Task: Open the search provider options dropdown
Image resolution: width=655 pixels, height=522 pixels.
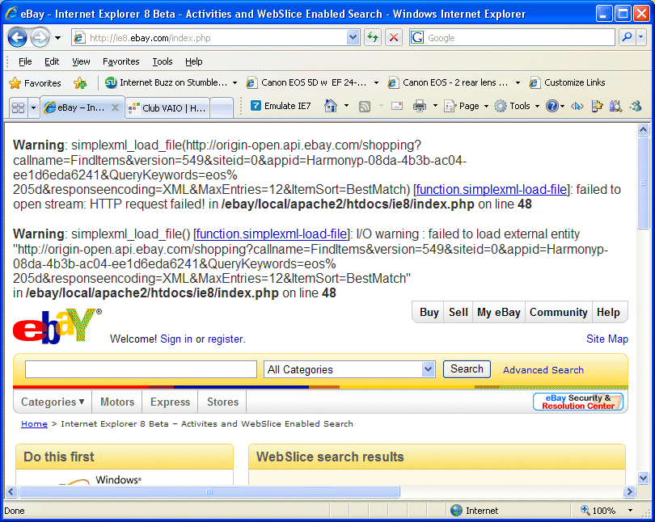Action: click(641, 37)
